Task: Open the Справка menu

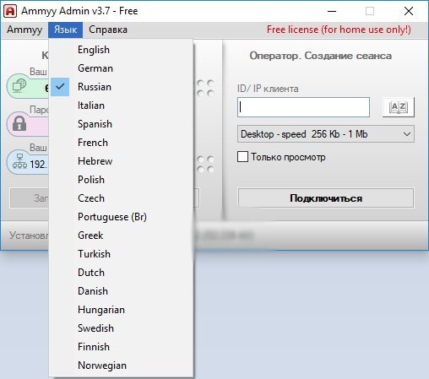Action: coord(108,30)
